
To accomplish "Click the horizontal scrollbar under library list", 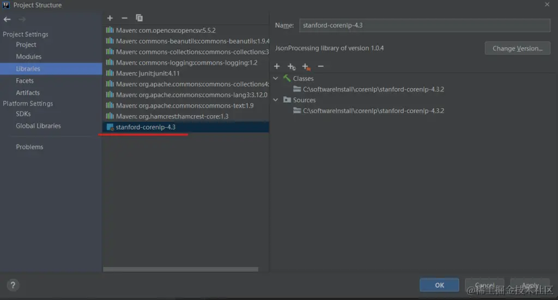I will tap(180, 270).
